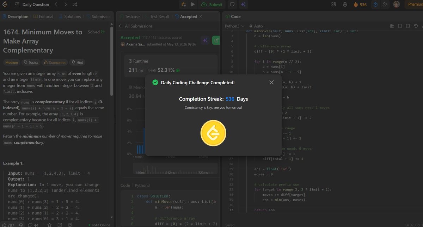Close the Daily Coding Challenge Completed dialog
The width and height of the screenshot is (423, 227).
click(x=271, y=82)
